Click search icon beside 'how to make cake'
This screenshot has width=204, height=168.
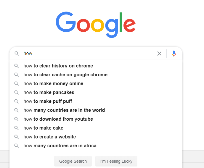click(x=17, y=128)
